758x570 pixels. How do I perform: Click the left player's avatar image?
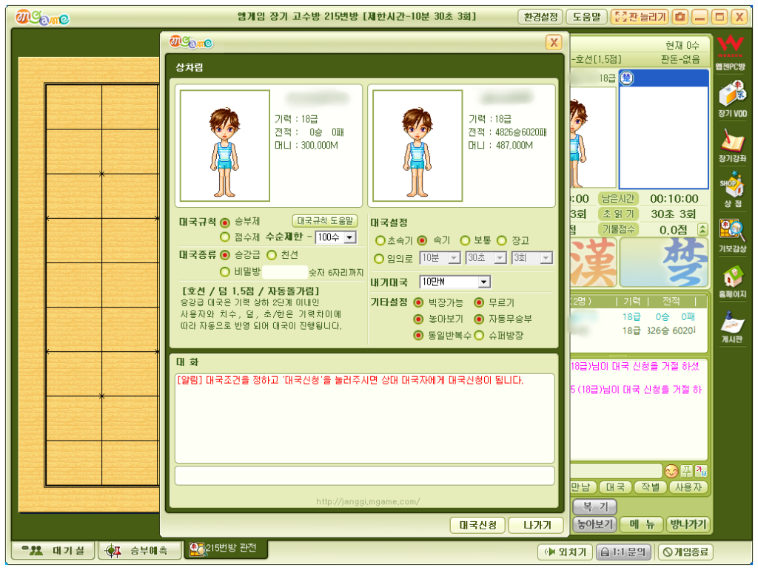(x=225, y=146)
